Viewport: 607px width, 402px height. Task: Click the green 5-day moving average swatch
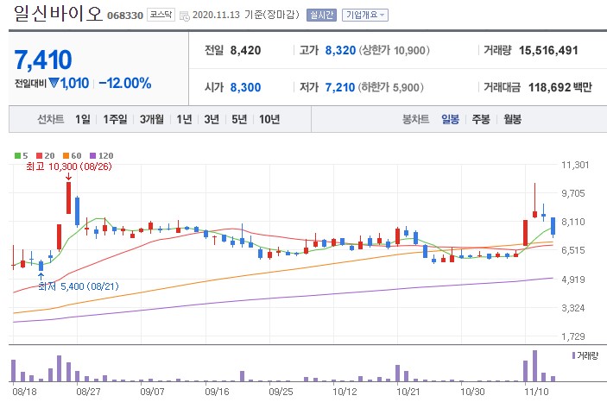(x=17, y=155)
